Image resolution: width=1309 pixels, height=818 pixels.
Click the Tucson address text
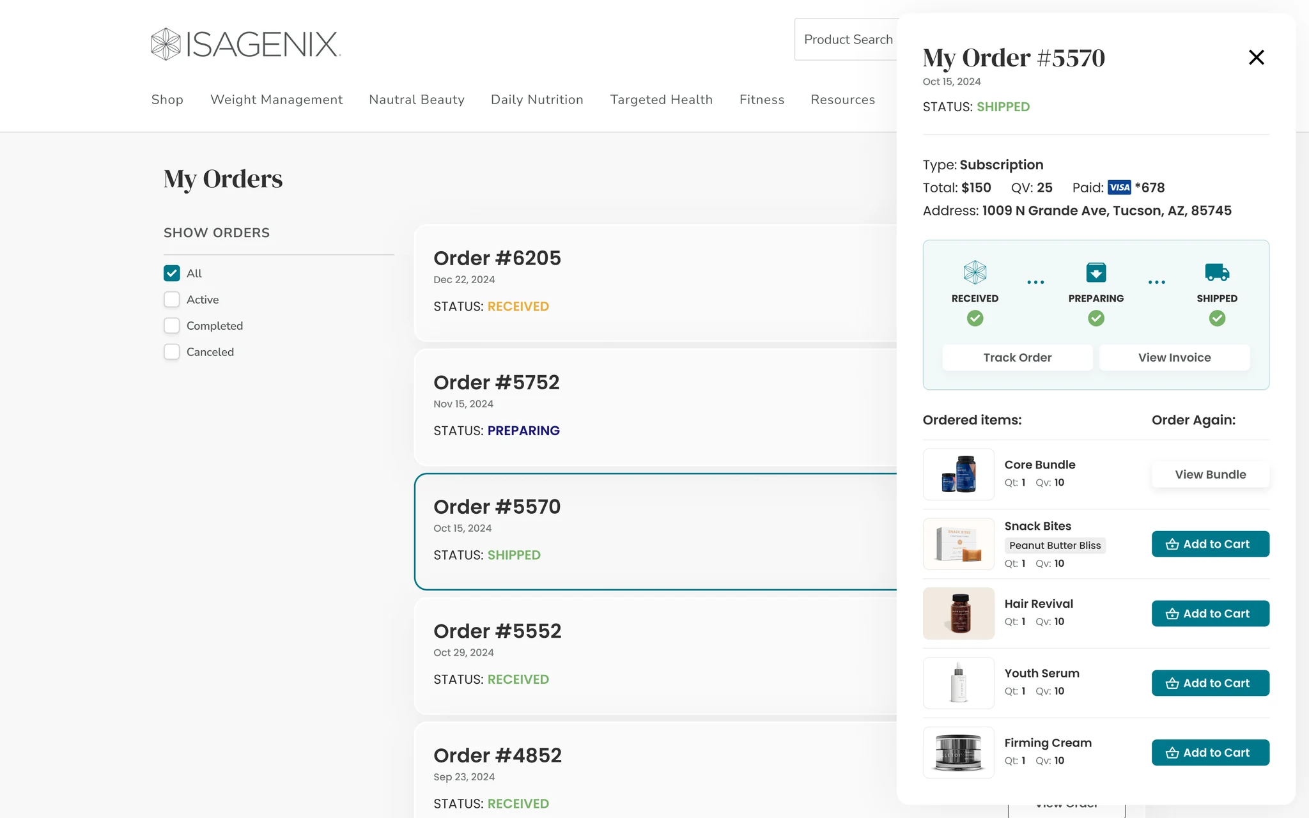click(1107, 211)
